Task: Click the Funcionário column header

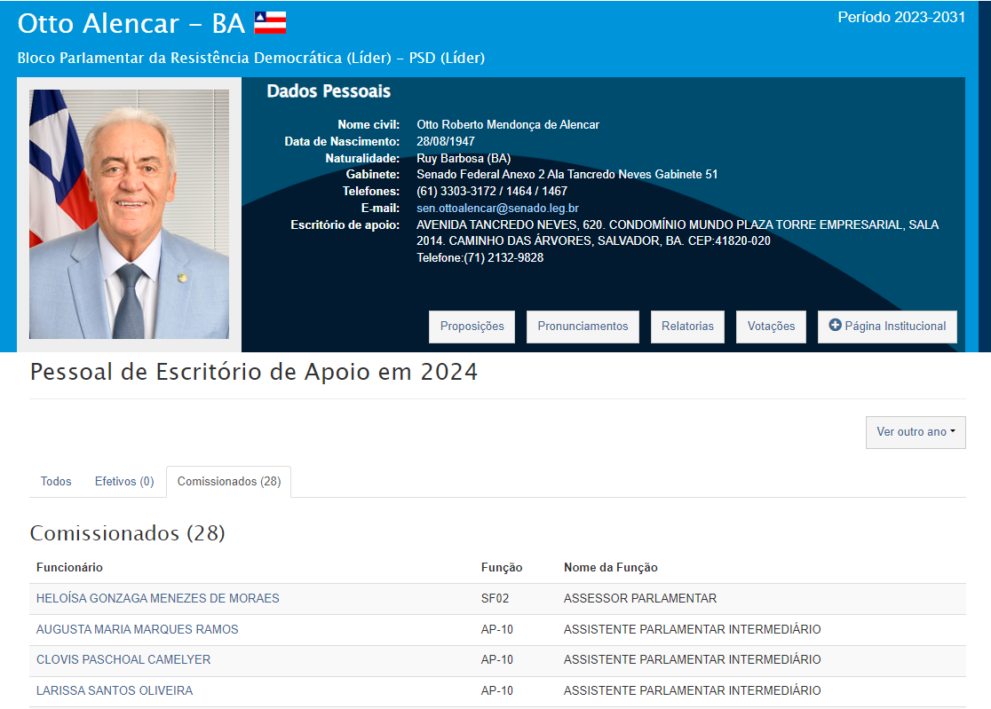Action: [x=69, y=568]
